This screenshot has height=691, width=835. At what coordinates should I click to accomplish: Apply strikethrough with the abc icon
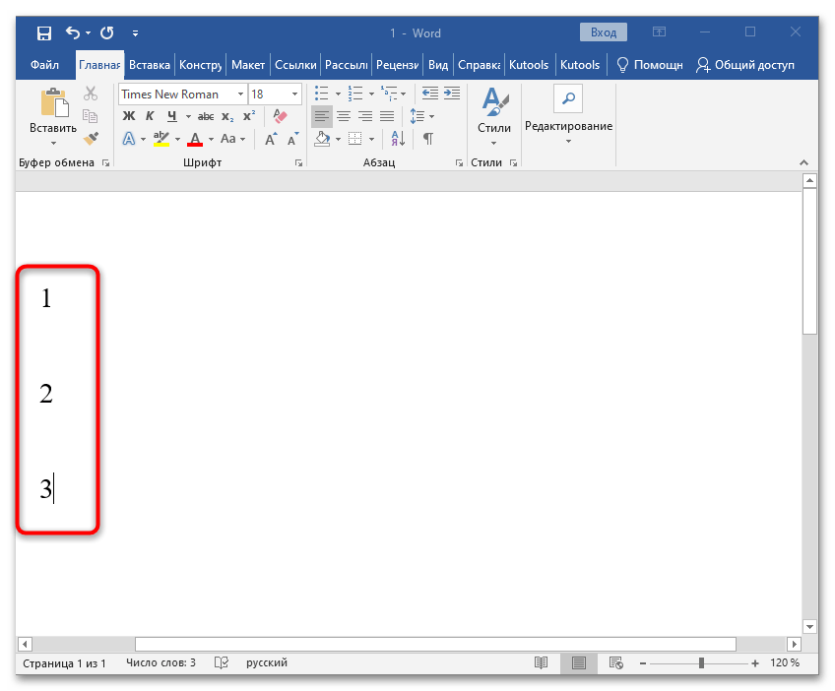[206, 116]
